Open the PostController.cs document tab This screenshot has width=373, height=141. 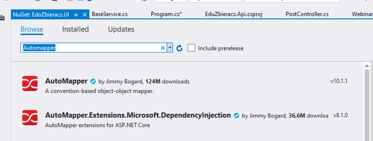click(307, 14)
